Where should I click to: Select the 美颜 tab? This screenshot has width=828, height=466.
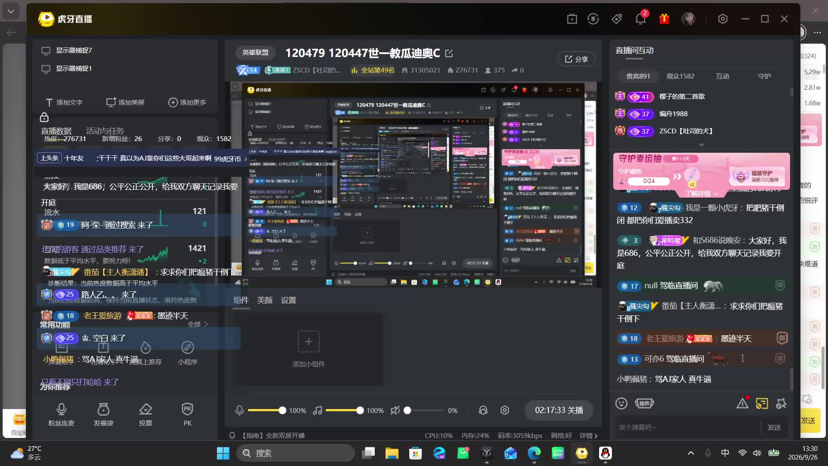[265, 300]
